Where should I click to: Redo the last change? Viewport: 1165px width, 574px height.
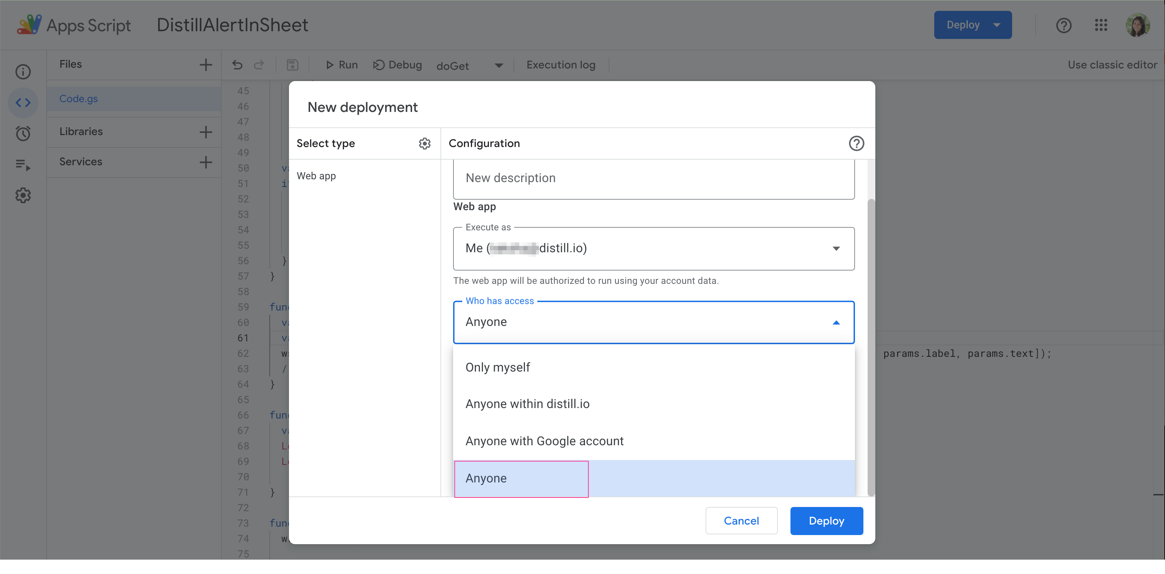259,65
